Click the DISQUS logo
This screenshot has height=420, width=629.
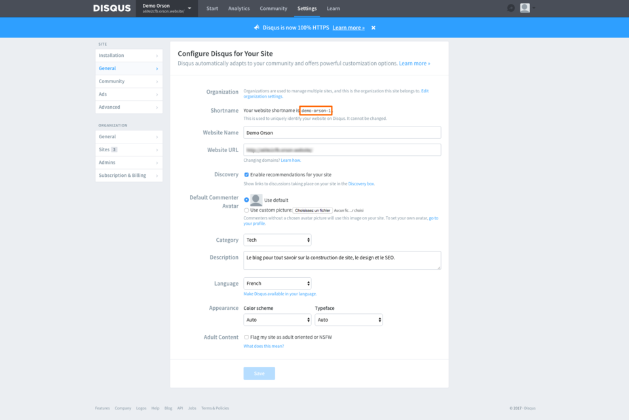pos(112,8)
